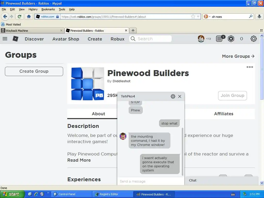Screen dimensions: 264x198
Task: Bookmark this page with the star icon
Action: (x=193, y=16)
